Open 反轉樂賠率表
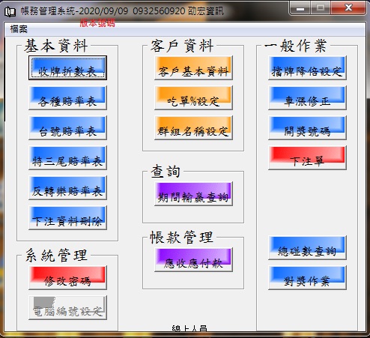Viewport: 370px width, 338px height. [x=67, y=188]
